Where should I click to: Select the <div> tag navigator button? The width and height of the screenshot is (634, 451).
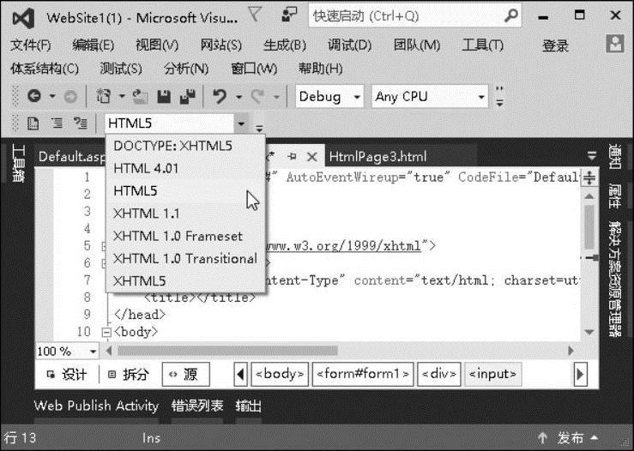(439, 374)
